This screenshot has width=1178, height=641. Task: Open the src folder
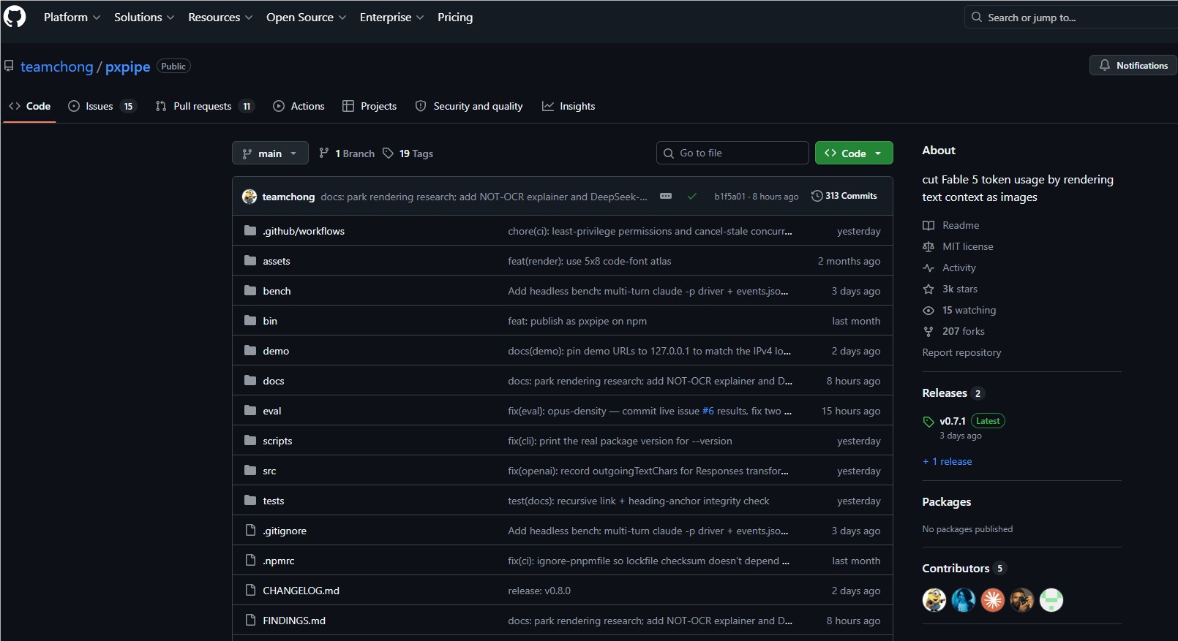point(269,471)
